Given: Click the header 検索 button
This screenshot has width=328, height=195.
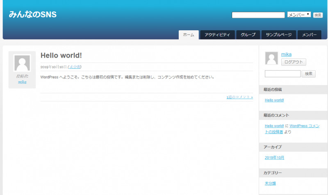Looking at the screenshot, I should coord(318,15).
